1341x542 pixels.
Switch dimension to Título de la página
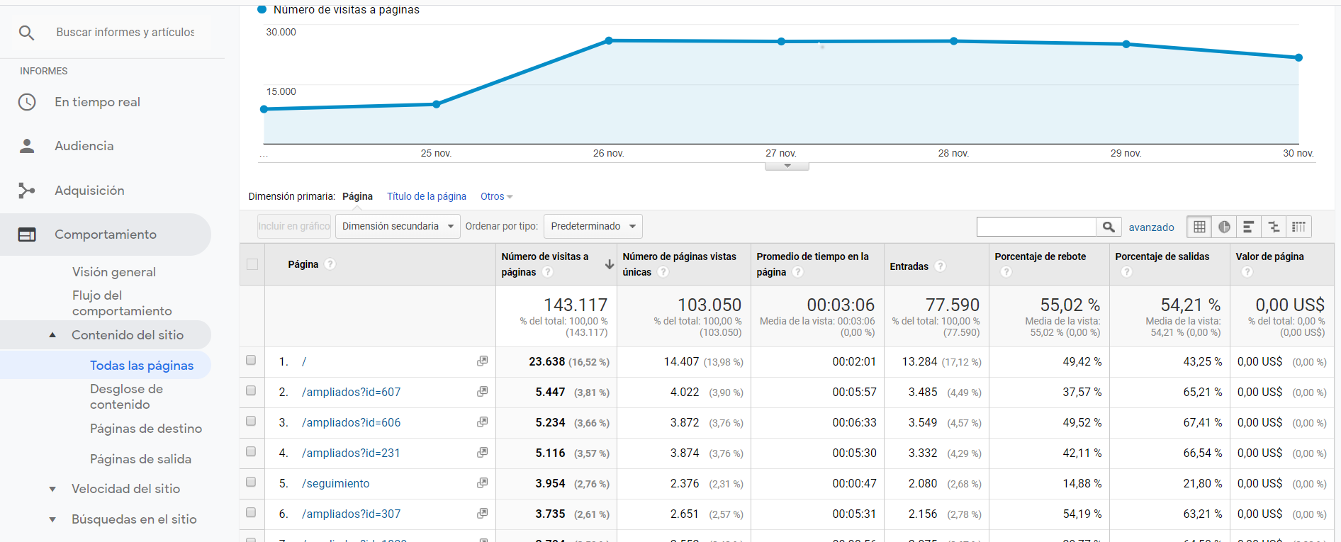tap(426, 196)
